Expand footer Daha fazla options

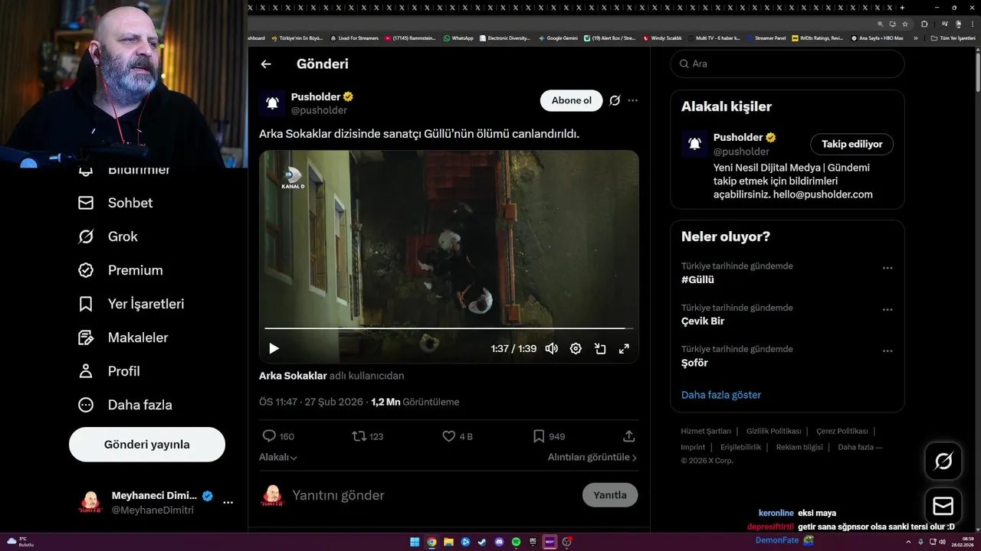coord(860,447)
